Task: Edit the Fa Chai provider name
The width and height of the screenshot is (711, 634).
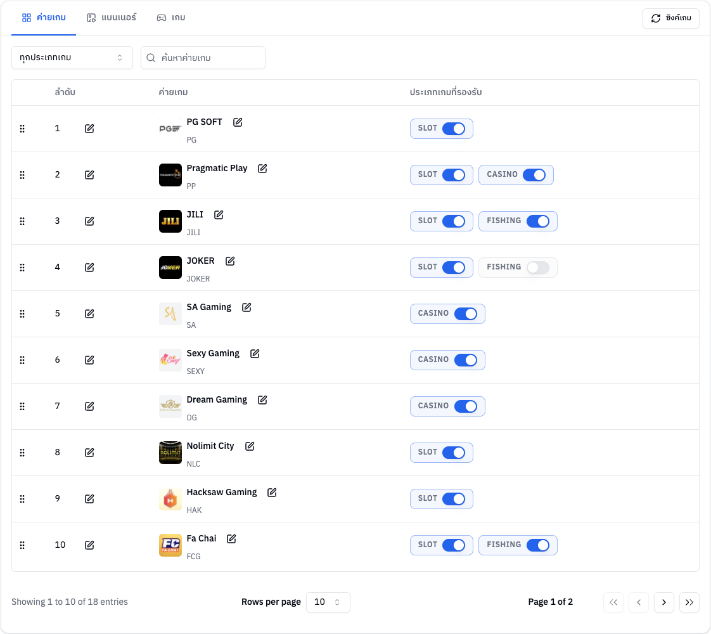Action: (x=231, y=539)
